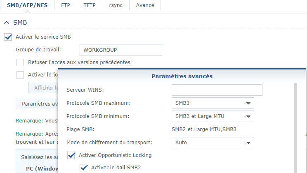Image resolution: width=307 pixels, height=173 pixels.
Task: Expand Protocole SMB minimum dropdown arrow
Action: pyautogui.click(x=248, y=116)
